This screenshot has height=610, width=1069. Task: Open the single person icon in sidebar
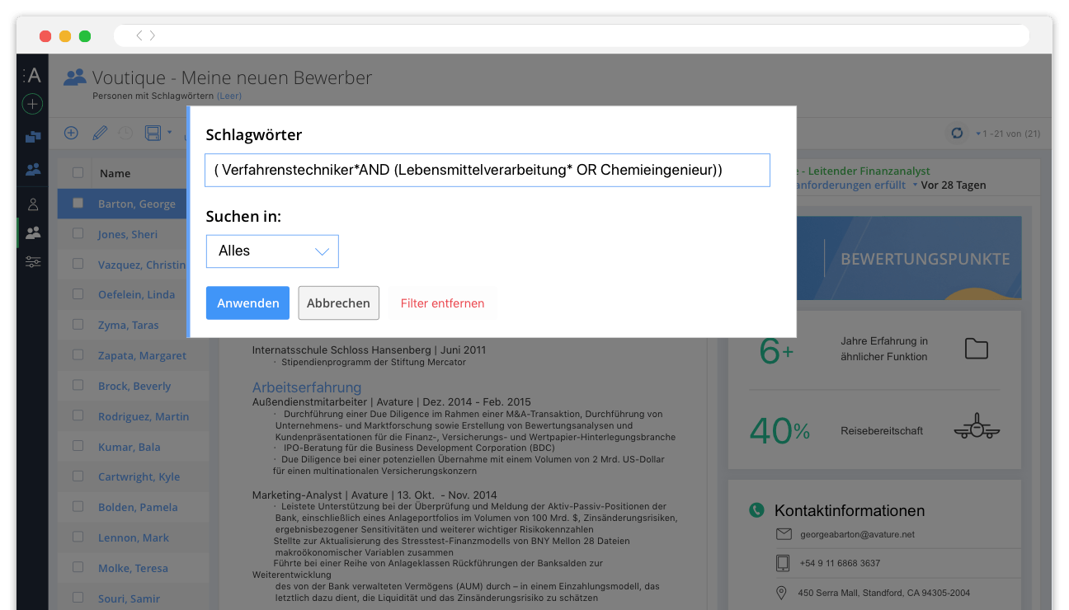click(x=33, y=204)
